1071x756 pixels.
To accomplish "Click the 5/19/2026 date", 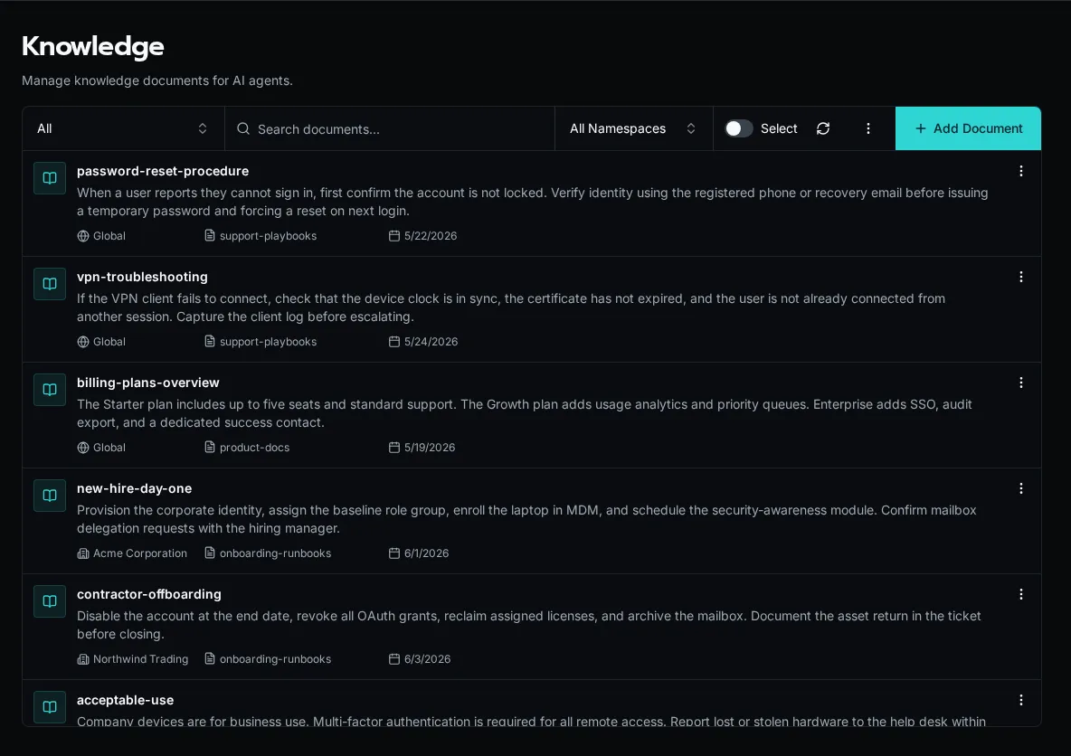I will click(430, 448).
